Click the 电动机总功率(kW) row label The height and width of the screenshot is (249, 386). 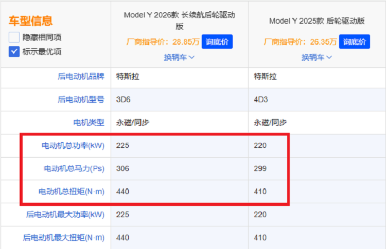click(73, 146)
